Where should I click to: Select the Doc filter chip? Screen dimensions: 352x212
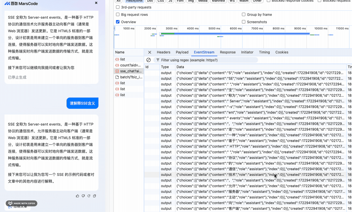click(x=150, y=1)
